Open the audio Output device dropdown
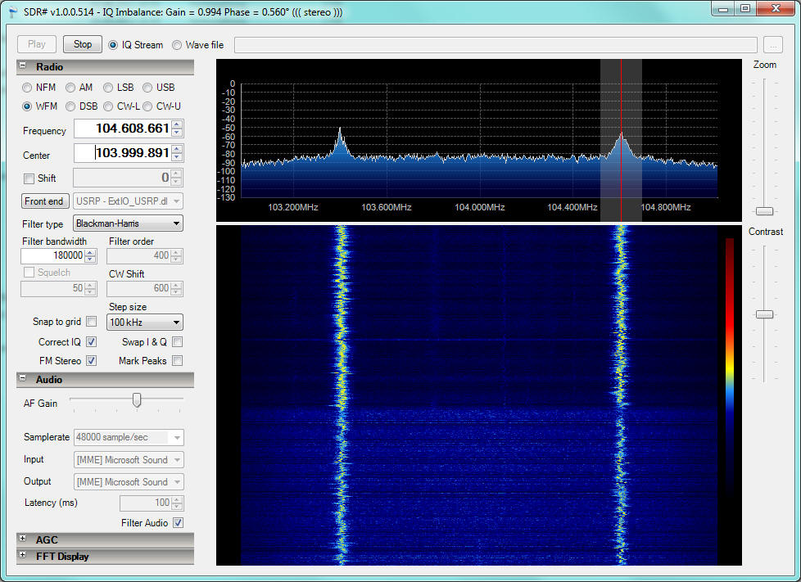Screen dimensions: 801x582 pyautogui.click(x=129, y=481)
